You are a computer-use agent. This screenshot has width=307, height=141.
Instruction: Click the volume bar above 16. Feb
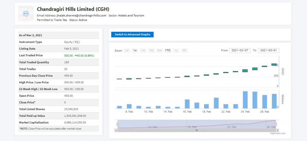[x=187, y=104]
